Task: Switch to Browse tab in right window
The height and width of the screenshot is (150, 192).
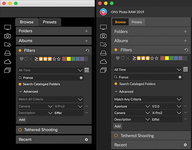Action: [x=120, y=22]
